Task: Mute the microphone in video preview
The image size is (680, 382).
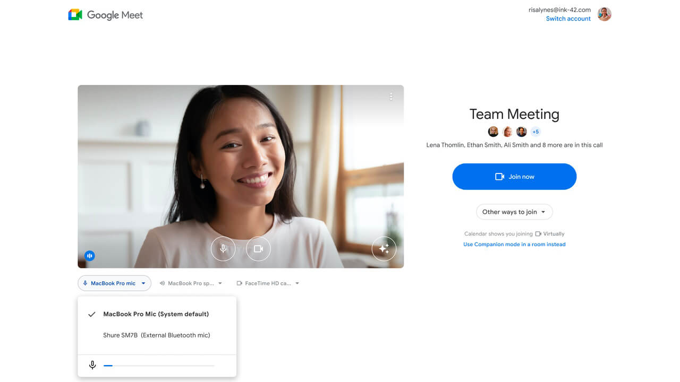Action: point(223,248)
